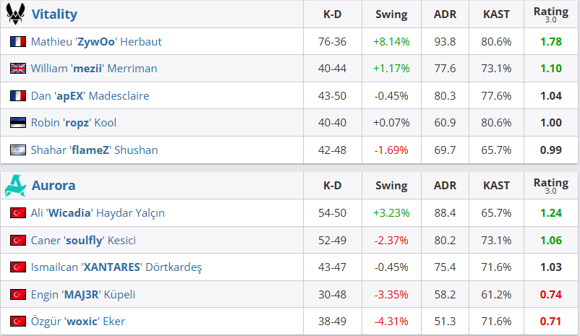Click the UK flag beside mezii
580x336 pixels.
click(18, 69)
